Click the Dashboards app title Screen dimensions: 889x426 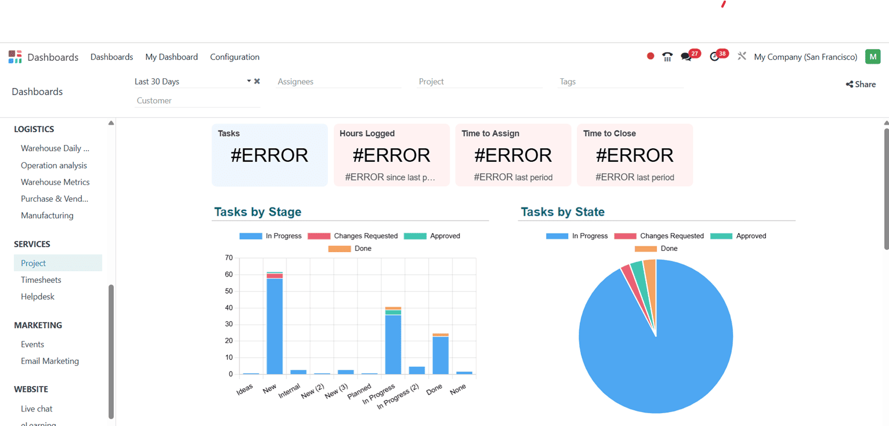click(x=53, y=57)
